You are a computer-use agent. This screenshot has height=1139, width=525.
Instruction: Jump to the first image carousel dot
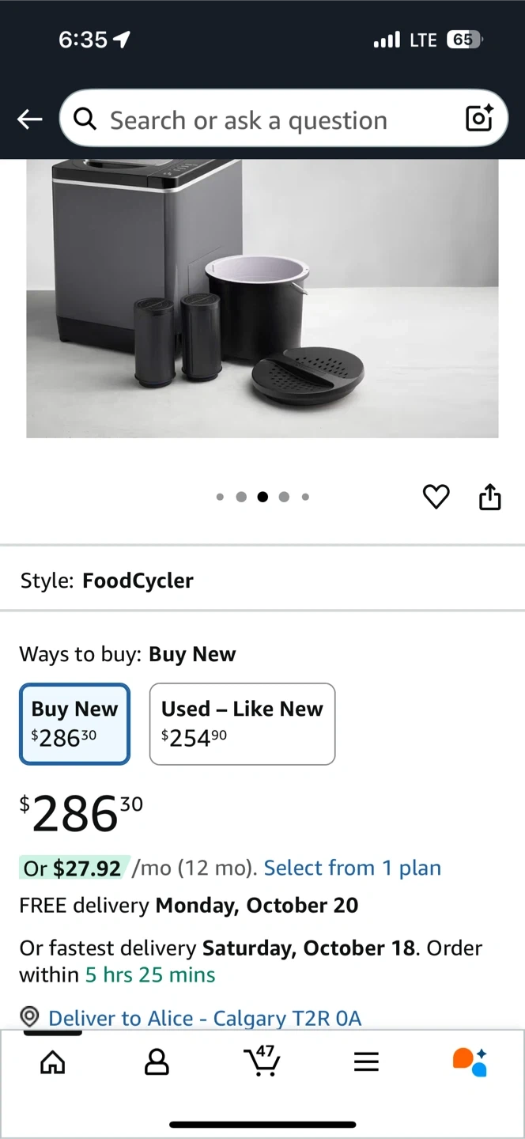click(220, 497)
